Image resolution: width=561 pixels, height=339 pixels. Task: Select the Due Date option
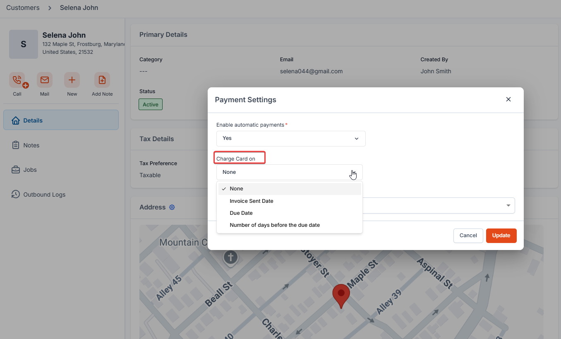pos(290,213)
